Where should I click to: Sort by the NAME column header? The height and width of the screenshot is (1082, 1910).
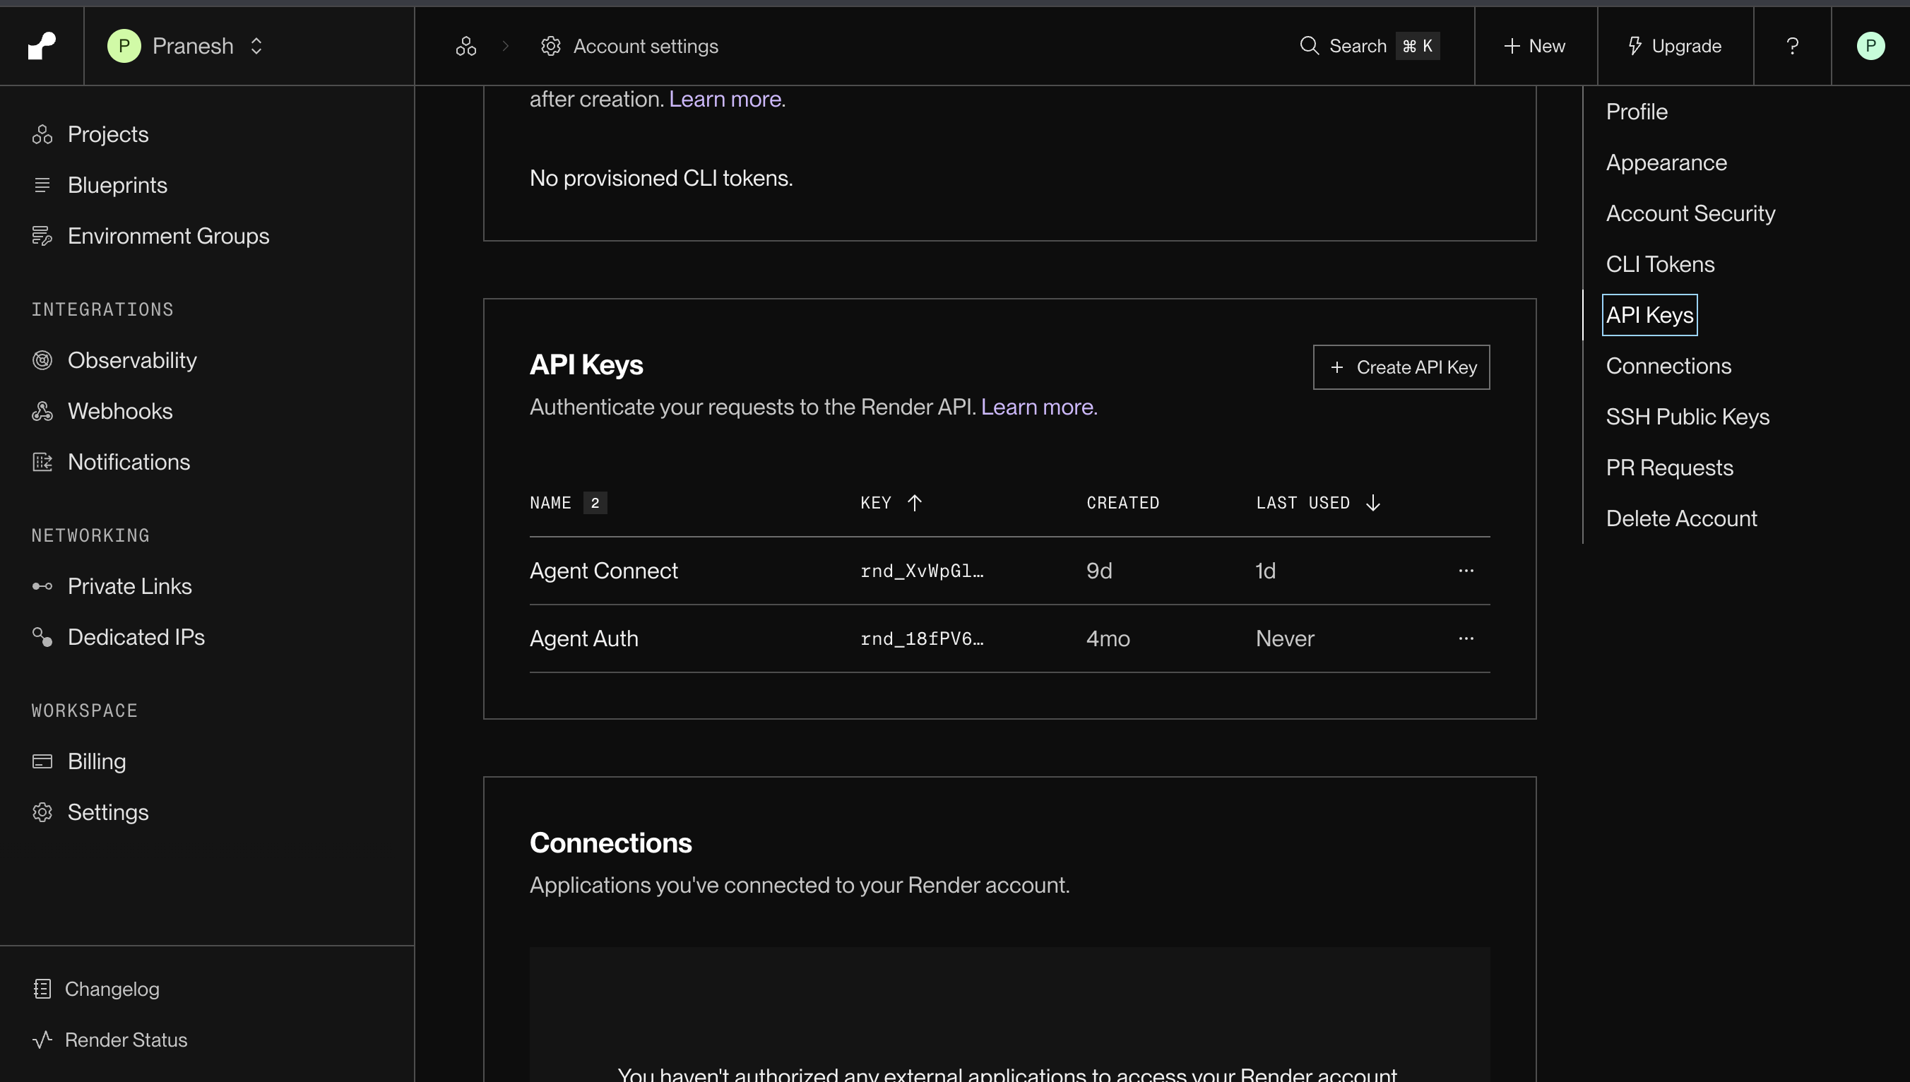[551, 503]
